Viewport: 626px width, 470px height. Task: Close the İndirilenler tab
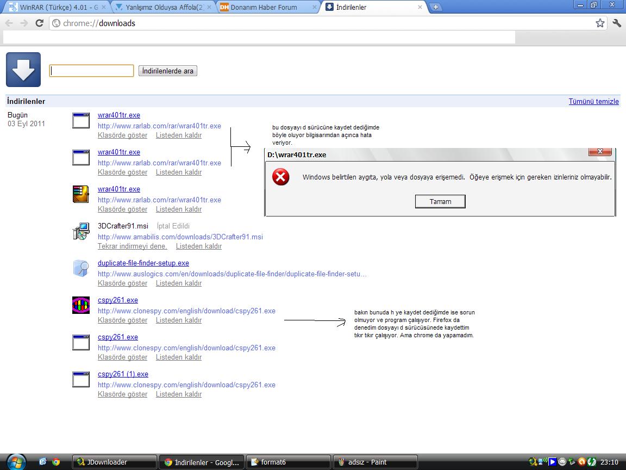click(x=420, y=7)
